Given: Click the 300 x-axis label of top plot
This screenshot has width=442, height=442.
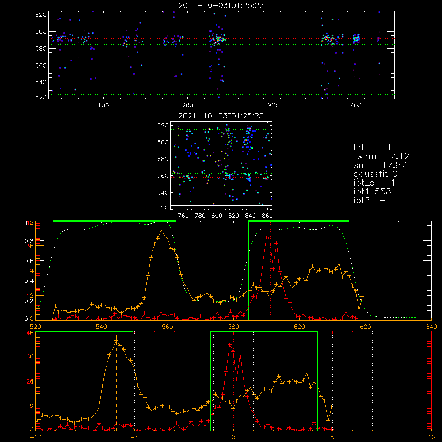Looking at the screenshot, I should pos(272,106).
